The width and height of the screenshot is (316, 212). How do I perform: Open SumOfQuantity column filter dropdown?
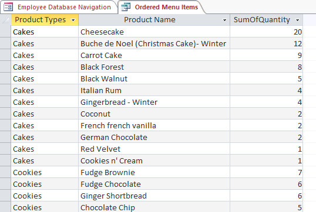[297, 20]
